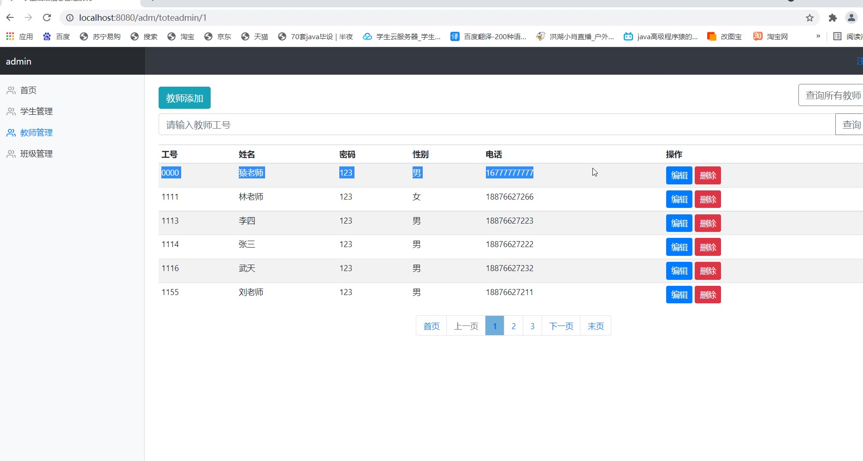Delete teacher 张三 with 删除 button
Image resolution: width=863 pixels, height=461 pixels.
click(708, 248)
